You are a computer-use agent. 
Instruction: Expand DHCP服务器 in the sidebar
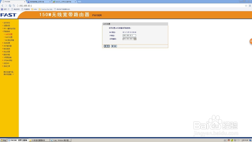pyautogui.click(x=7, y=46)
